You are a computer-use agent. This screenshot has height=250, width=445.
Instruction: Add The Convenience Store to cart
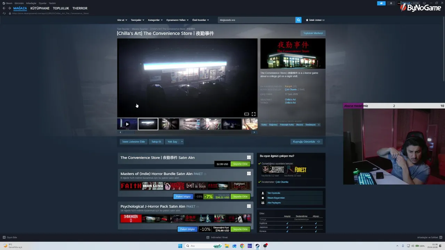[240, 164]
